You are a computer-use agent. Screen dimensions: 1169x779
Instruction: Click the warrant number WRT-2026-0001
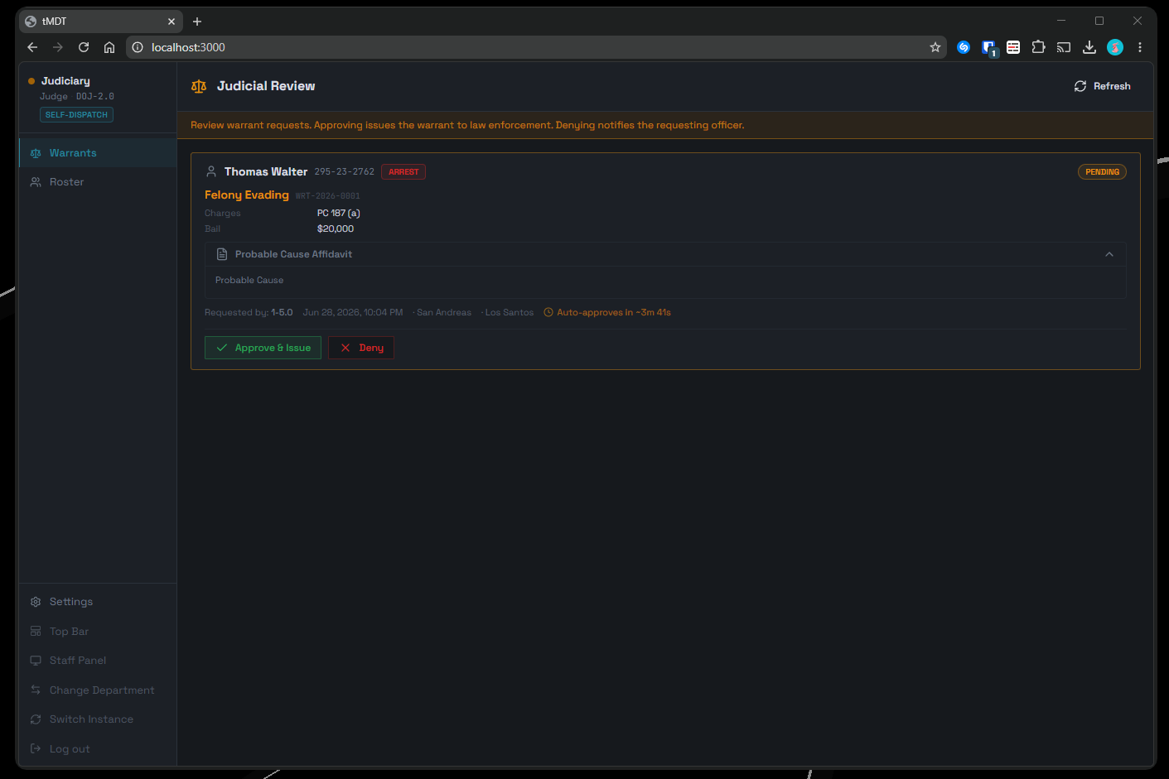tap(328, 196)
